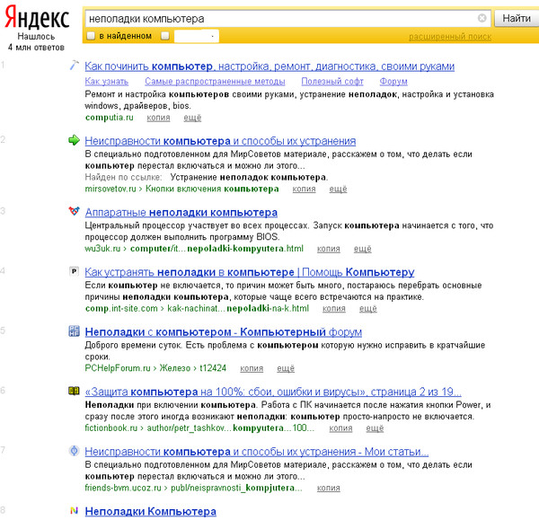Open 'копия' of mirsovetov.ru result

pos(304,189)
